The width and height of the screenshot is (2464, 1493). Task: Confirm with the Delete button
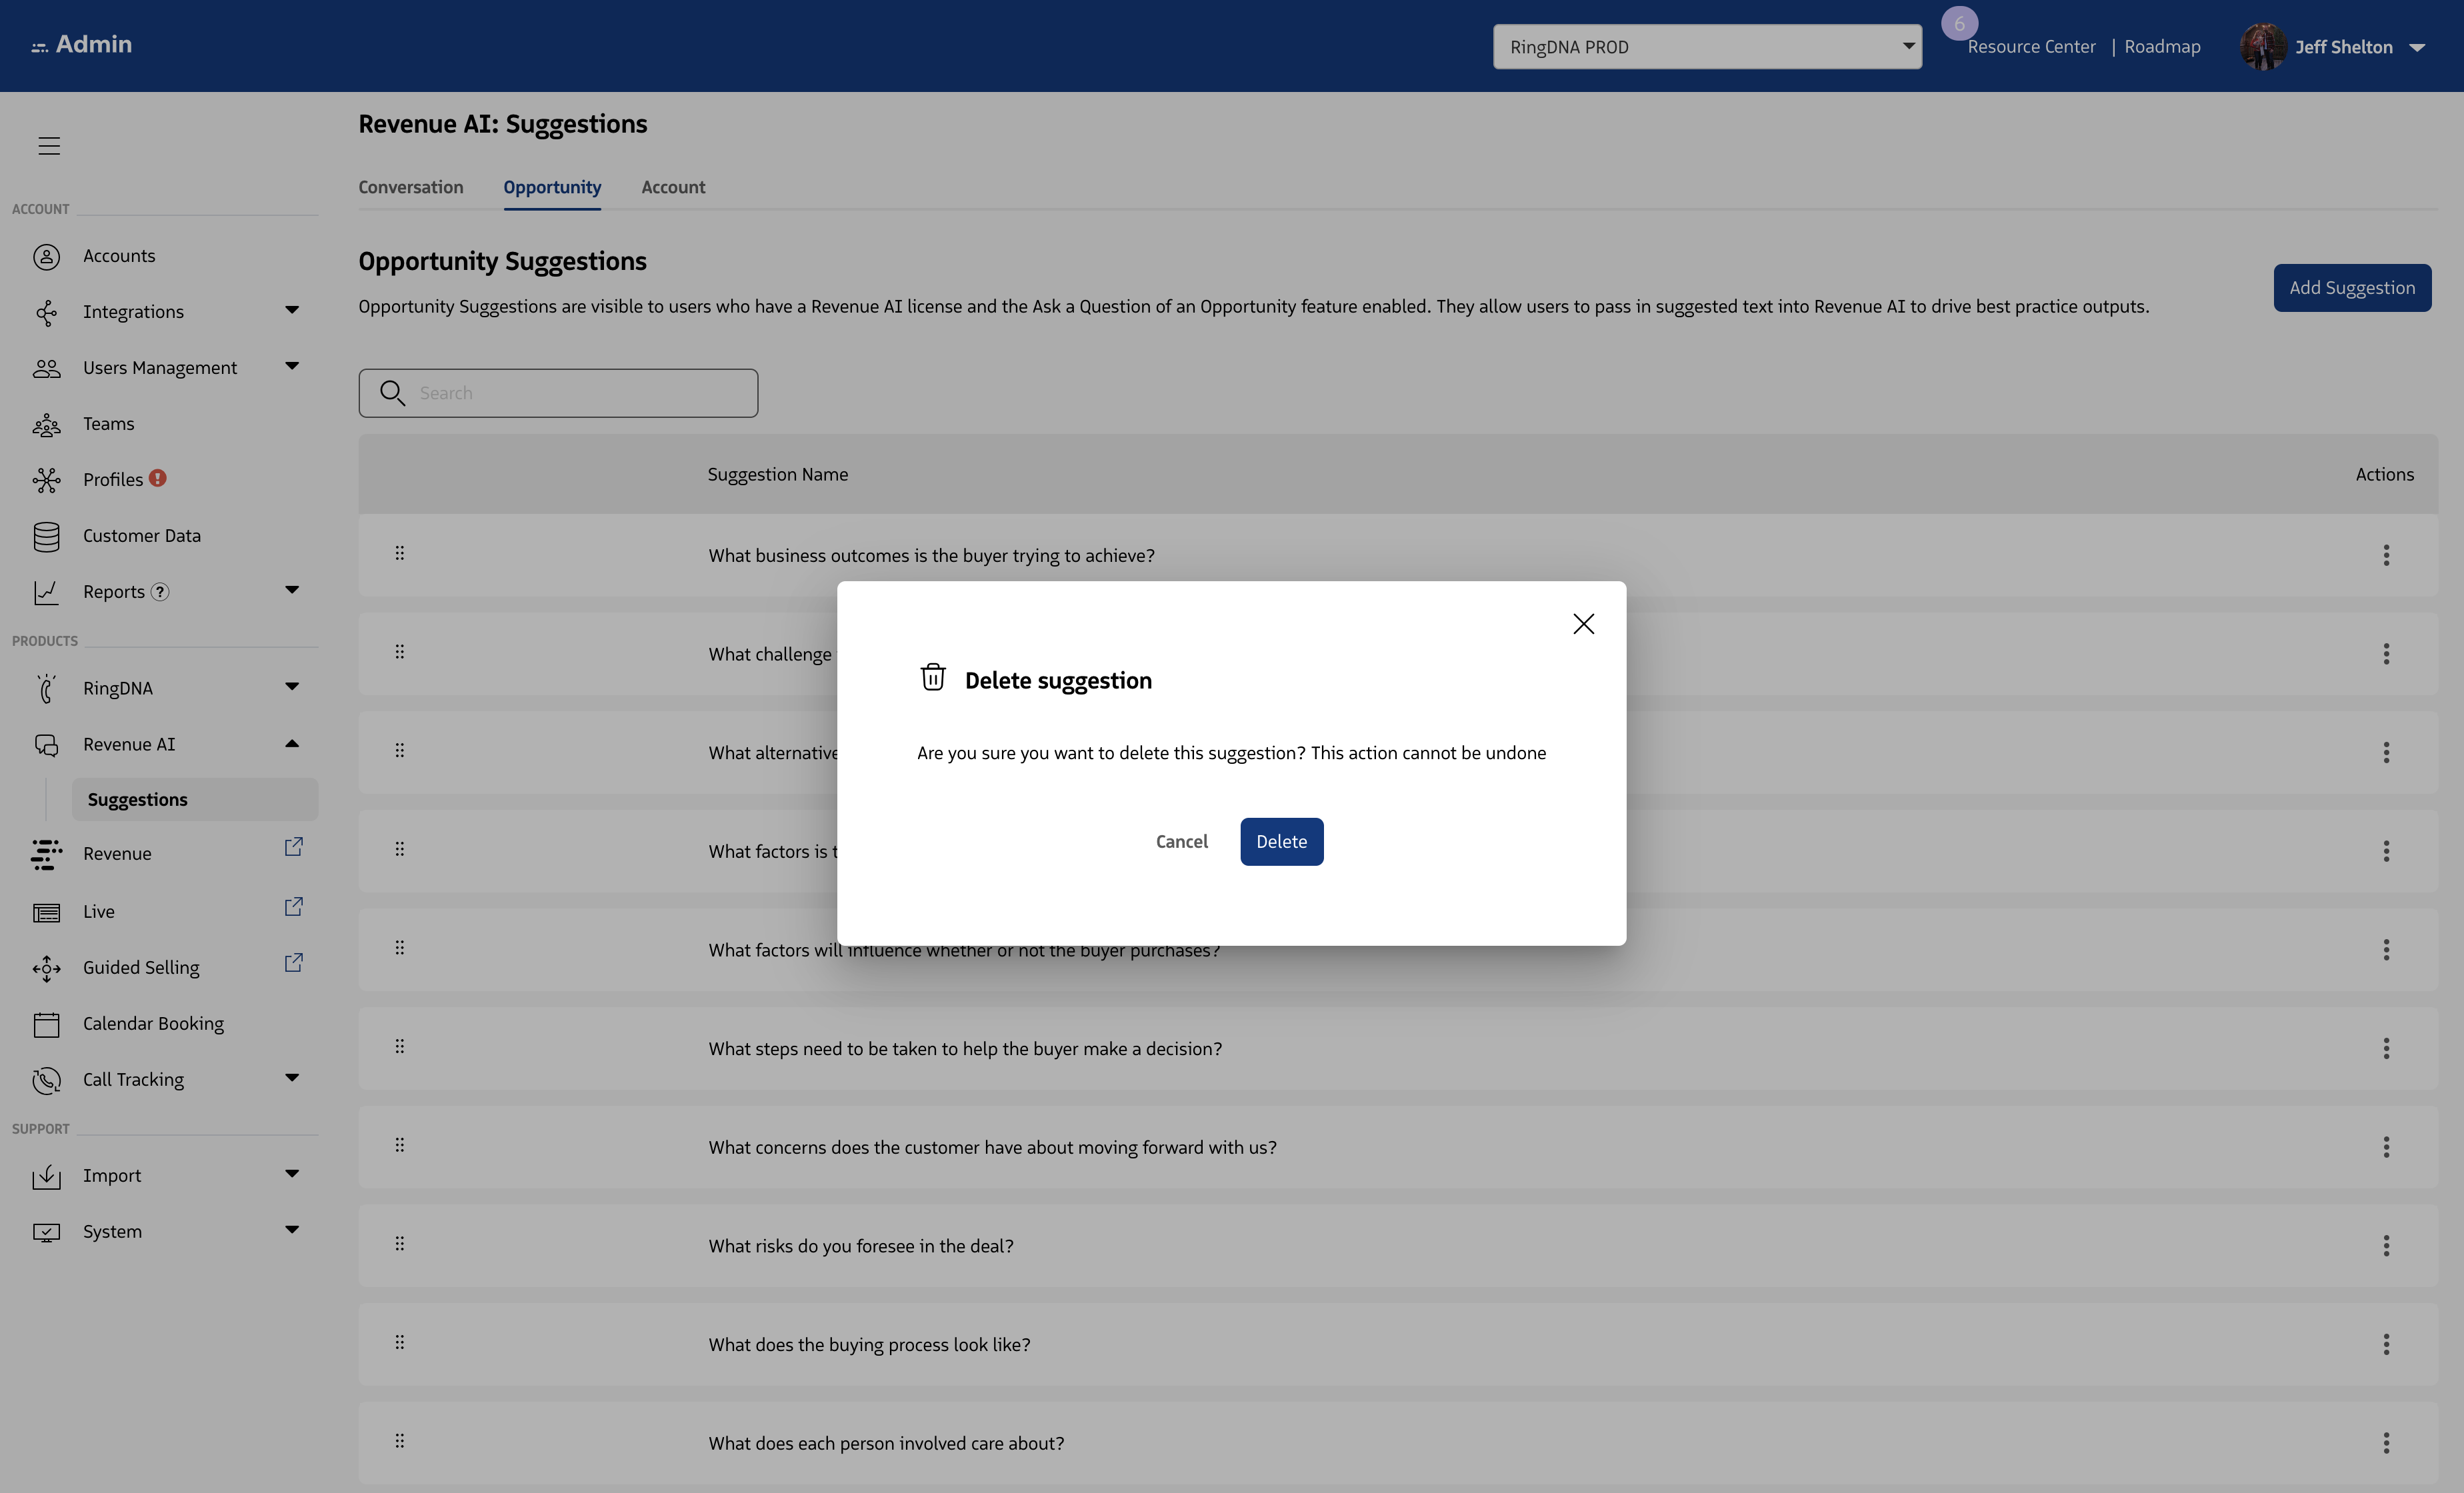coord(1281,842)
